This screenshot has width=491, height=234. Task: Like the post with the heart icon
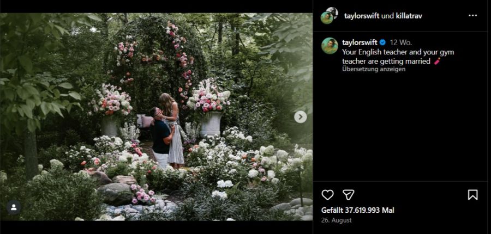pyautogui.click(x=327, y=195)
